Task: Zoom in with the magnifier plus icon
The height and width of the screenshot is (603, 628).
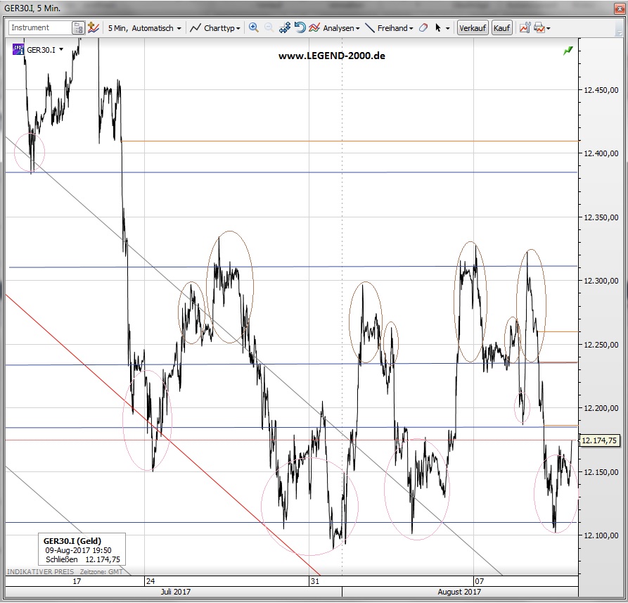Action: [x=254, y=27]
